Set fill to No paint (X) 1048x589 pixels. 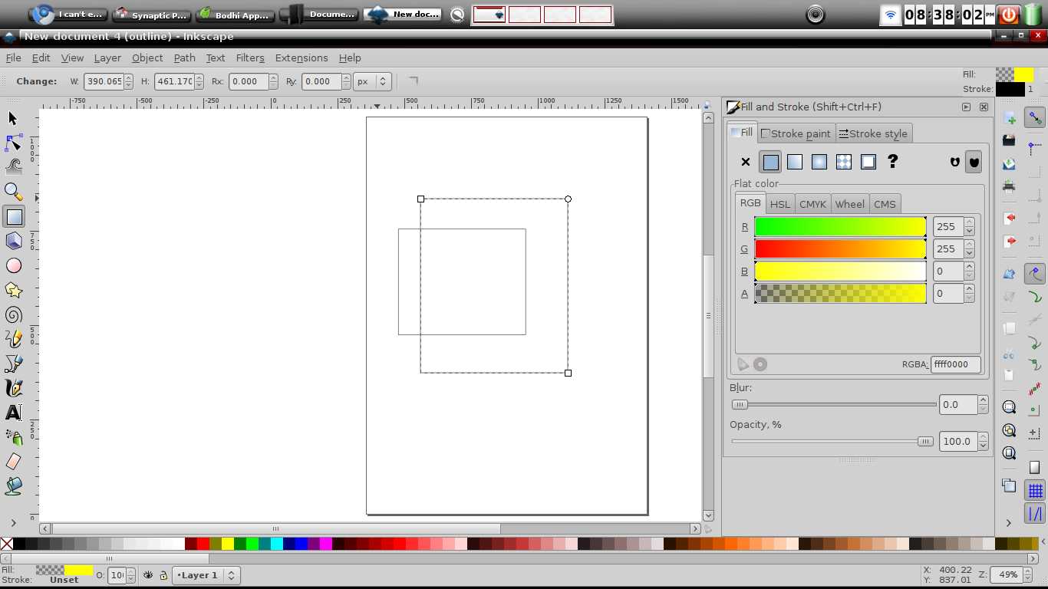[745, 162]
